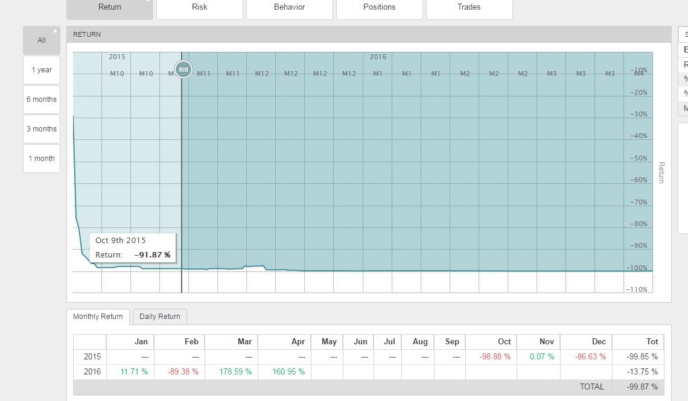The height and width of the screenshot is (401, 688).
Task: Choose the 6 months range
Action: click(42, 99)
